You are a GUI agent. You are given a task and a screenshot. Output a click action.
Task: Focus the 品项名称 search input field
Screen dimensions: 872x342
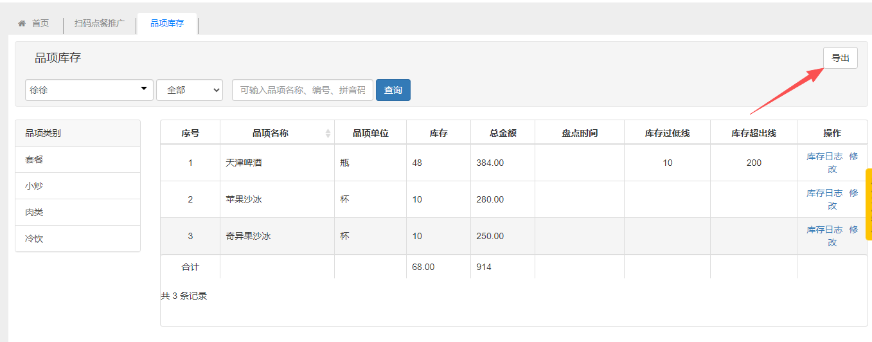click(303, 90)
